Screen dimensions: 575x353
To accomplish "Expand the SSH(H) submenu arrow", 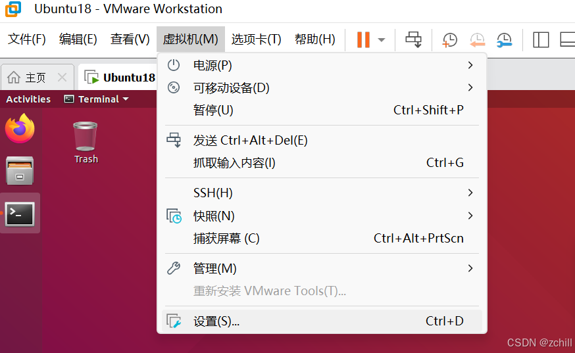I will click(x=470, y=193).
